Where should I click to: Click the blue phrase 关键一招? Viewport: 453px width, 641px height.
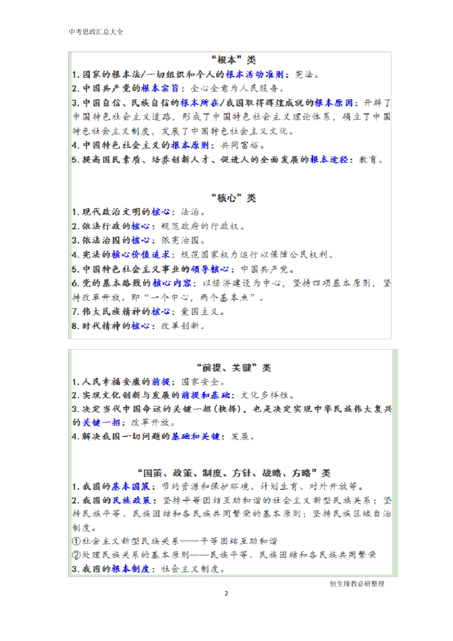point(101,423)
